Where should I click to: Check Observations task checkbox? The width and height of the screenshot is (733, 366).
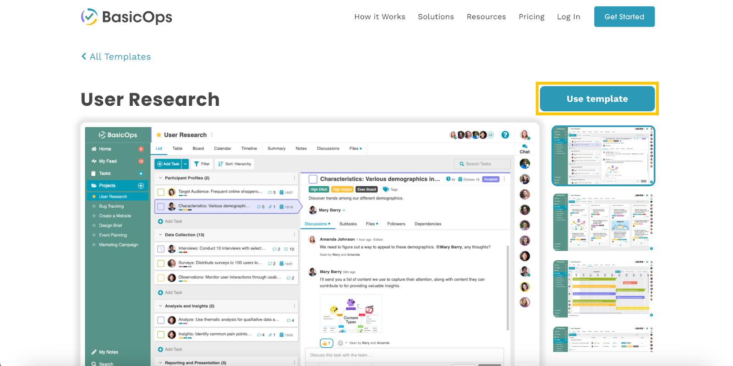click(x=161, y=278)
